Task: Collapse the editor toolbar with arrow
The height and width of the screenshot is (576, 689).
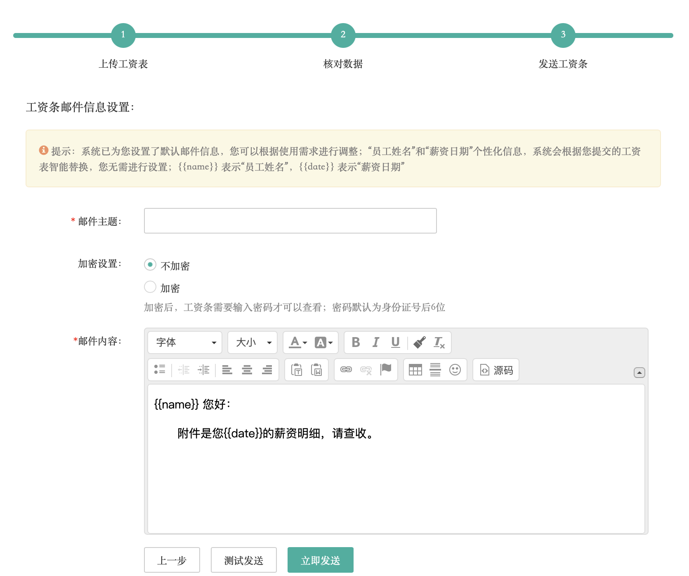Action: click(639, 373)
